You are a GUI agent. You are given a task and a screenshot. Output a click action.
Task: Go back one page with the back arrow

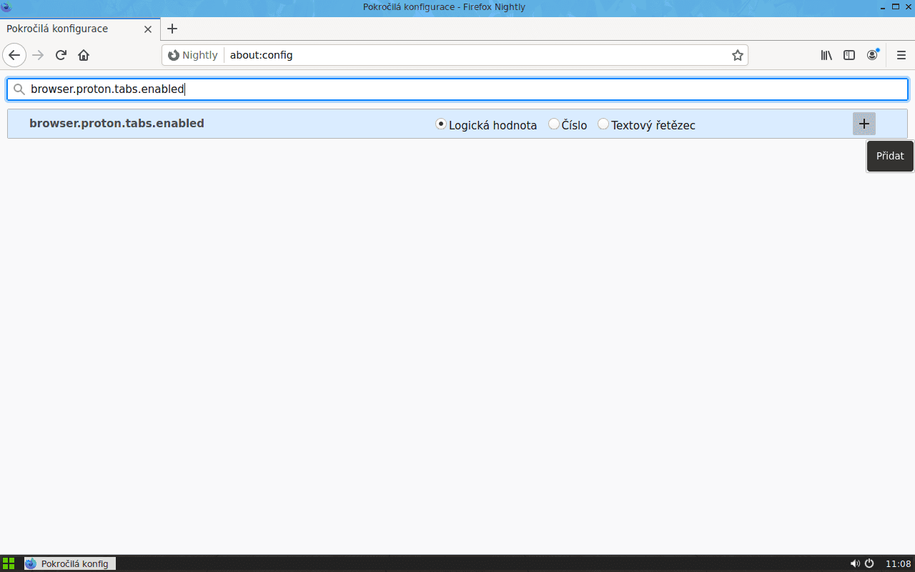click(14, 55)
